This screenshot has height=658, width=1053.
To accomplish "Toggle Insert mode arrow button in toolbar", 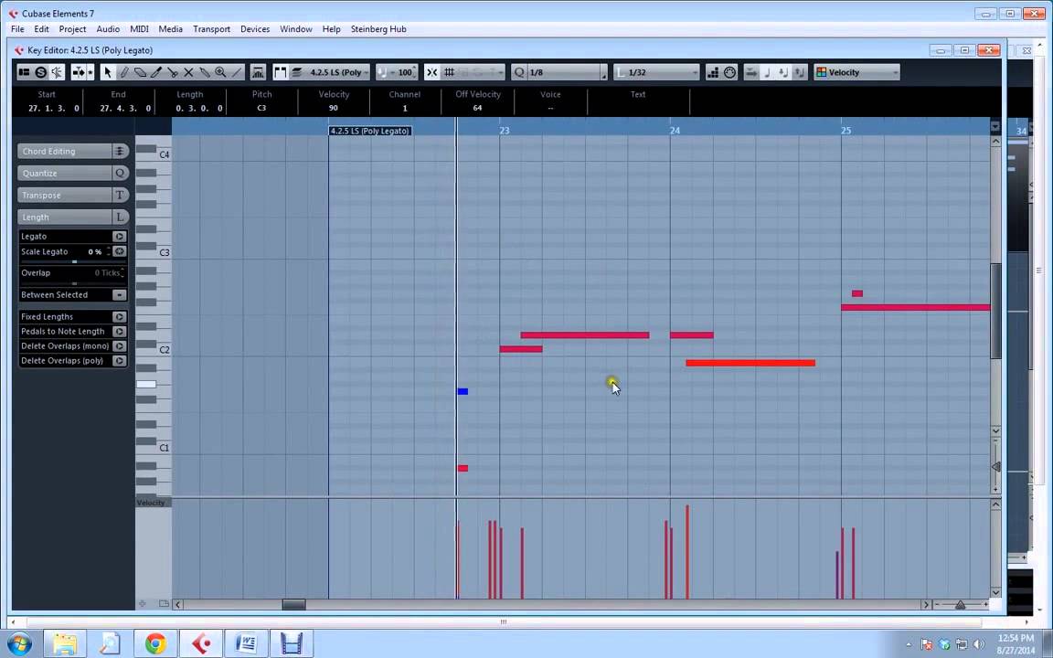I will [751, 72].
